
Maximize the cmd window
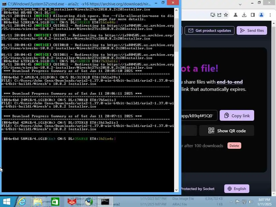163,3
